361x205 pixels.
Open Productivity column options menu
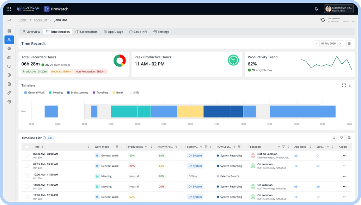tap(152, 147)
